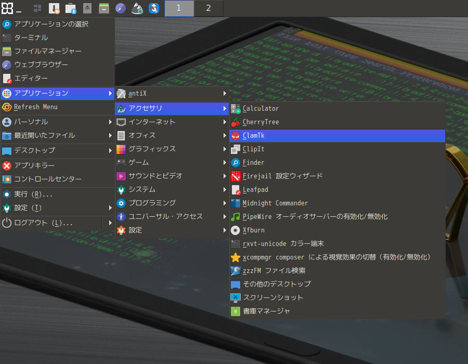Click the antiX start menu button on the taskbar
The height and width of the screenshot is (364, 468).
[x=7, y=8]
